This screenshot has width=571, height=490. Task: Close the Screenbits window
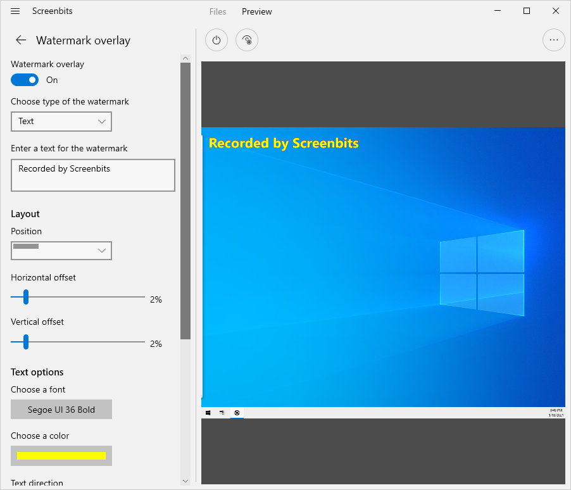pos(556,11)
